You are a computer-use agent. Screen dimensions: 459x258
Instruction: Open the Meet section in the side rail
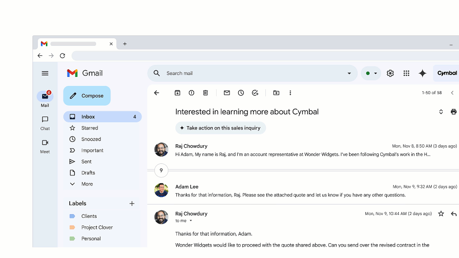point(45,146)
